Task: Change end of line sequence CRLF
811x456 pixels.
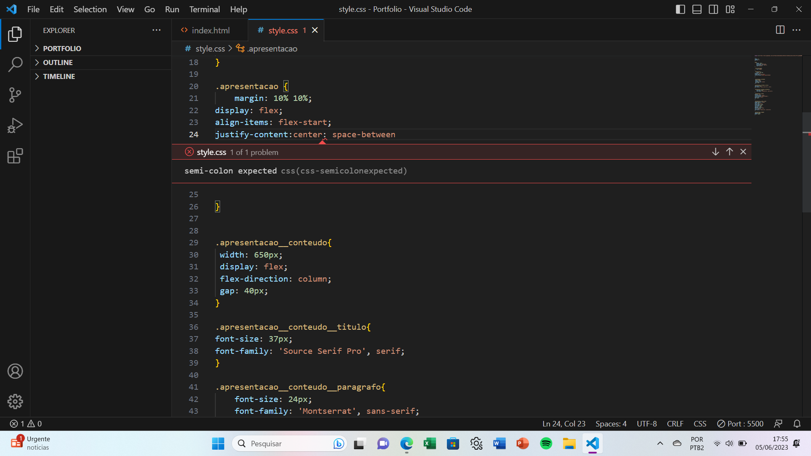Action: point(675,423)
